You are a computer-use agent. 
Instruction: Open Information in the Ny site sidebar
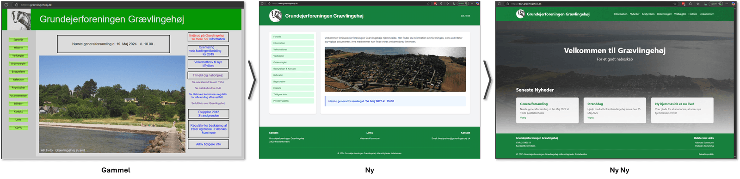[292, 43]
